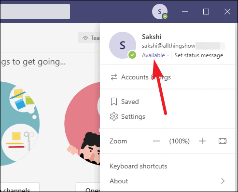Open the Available status dropdown

click(155, 55)
